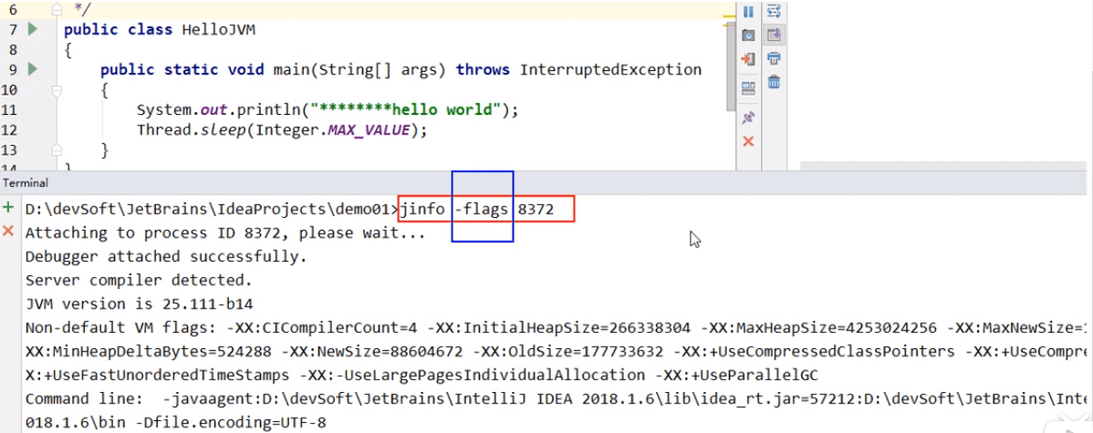Click -XX:MaxHeapSize=4253024256 flag text
1093x433 pixels.
821,328
